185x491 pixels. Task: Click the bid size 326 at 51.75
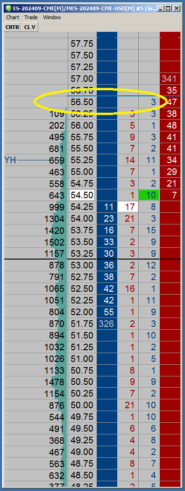coord(107,324)
